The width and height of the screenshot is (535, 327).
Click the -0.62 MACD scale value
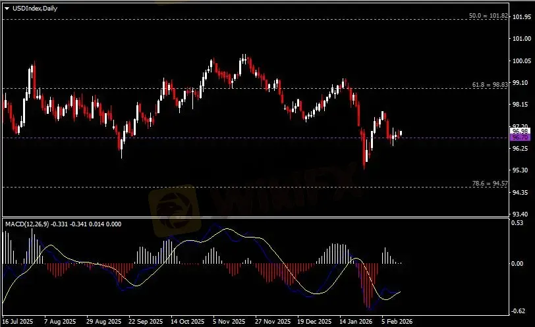(x=520, y=311)
